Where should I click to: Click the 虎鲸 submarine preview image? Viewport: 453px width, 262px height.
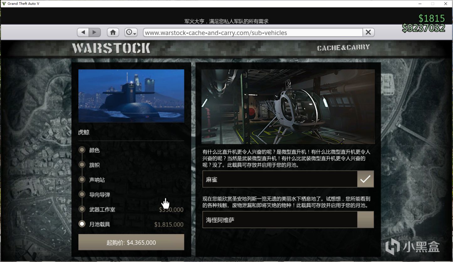(131, 96)
